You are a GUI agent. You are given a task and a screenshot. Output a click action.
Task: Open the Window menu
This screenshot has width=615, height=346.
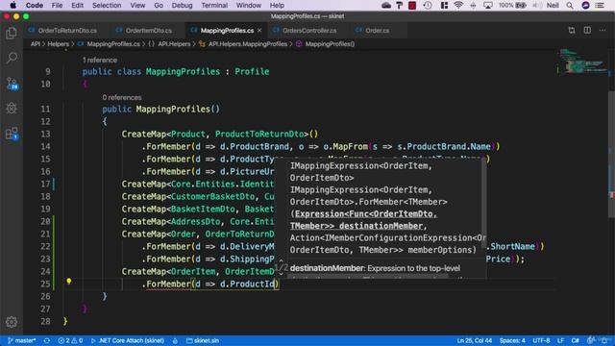point(249,6)
